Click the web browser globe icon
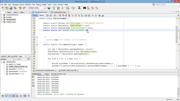Viewport: 180px width, 101px height. 49,8
